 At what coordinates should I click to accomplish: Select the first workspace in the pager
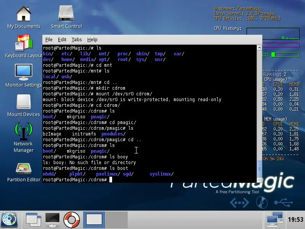tap(94, 219)
